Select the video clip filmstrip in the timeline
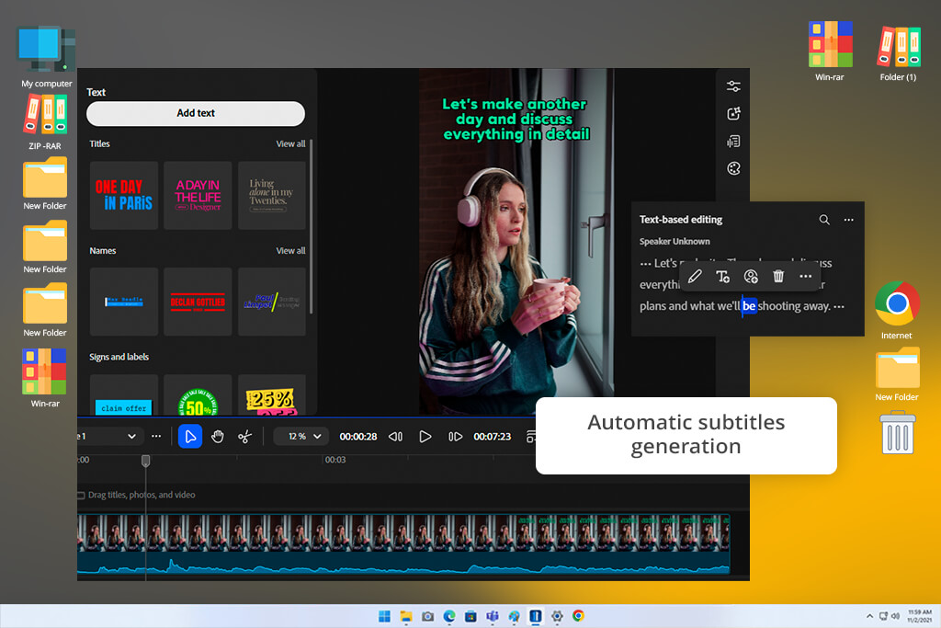Image resolution: width=941 pixels, height=628 pixels. (x=403, y=532)
